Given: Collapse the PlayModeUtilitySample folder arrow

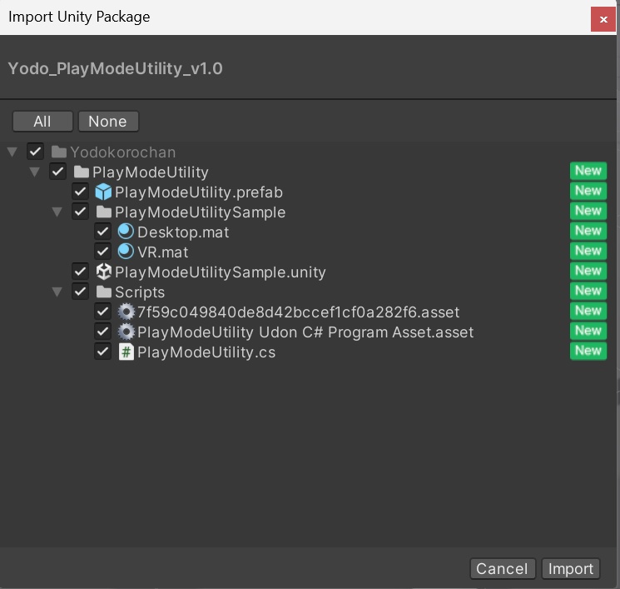Looking at the screenshot, I should pos(57,212).
